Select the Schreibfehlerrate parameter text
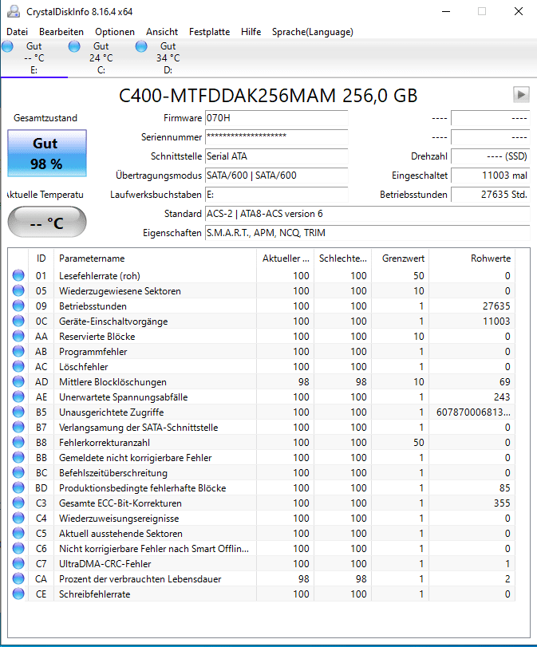 (x=94, y=594)
